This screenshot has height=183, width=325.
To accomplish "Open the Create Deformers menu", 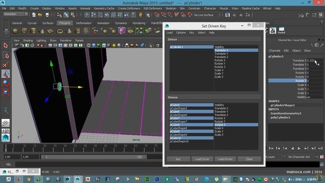I will 129,9.
